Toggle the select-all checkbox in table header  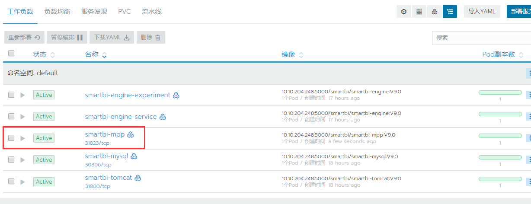(11, 53)
